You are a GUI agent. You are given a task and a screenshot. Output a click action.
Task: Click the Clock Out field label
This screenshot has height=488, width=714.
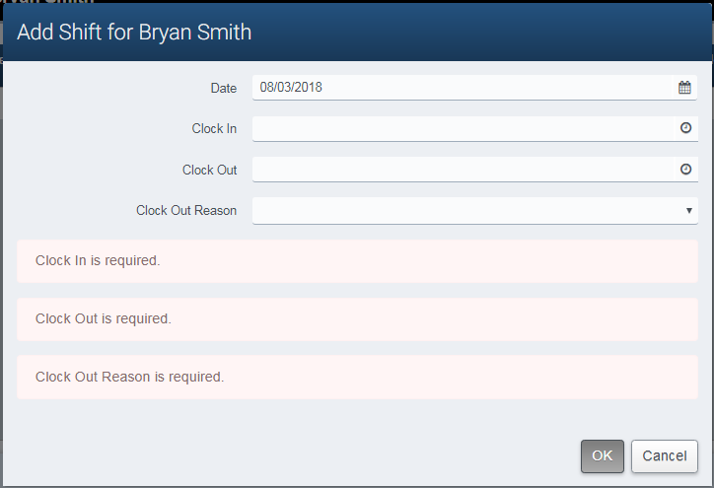tap(209, 170)
